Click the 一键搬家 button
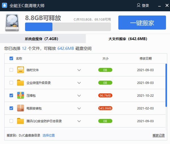The image size is (170, 144). 142,23
